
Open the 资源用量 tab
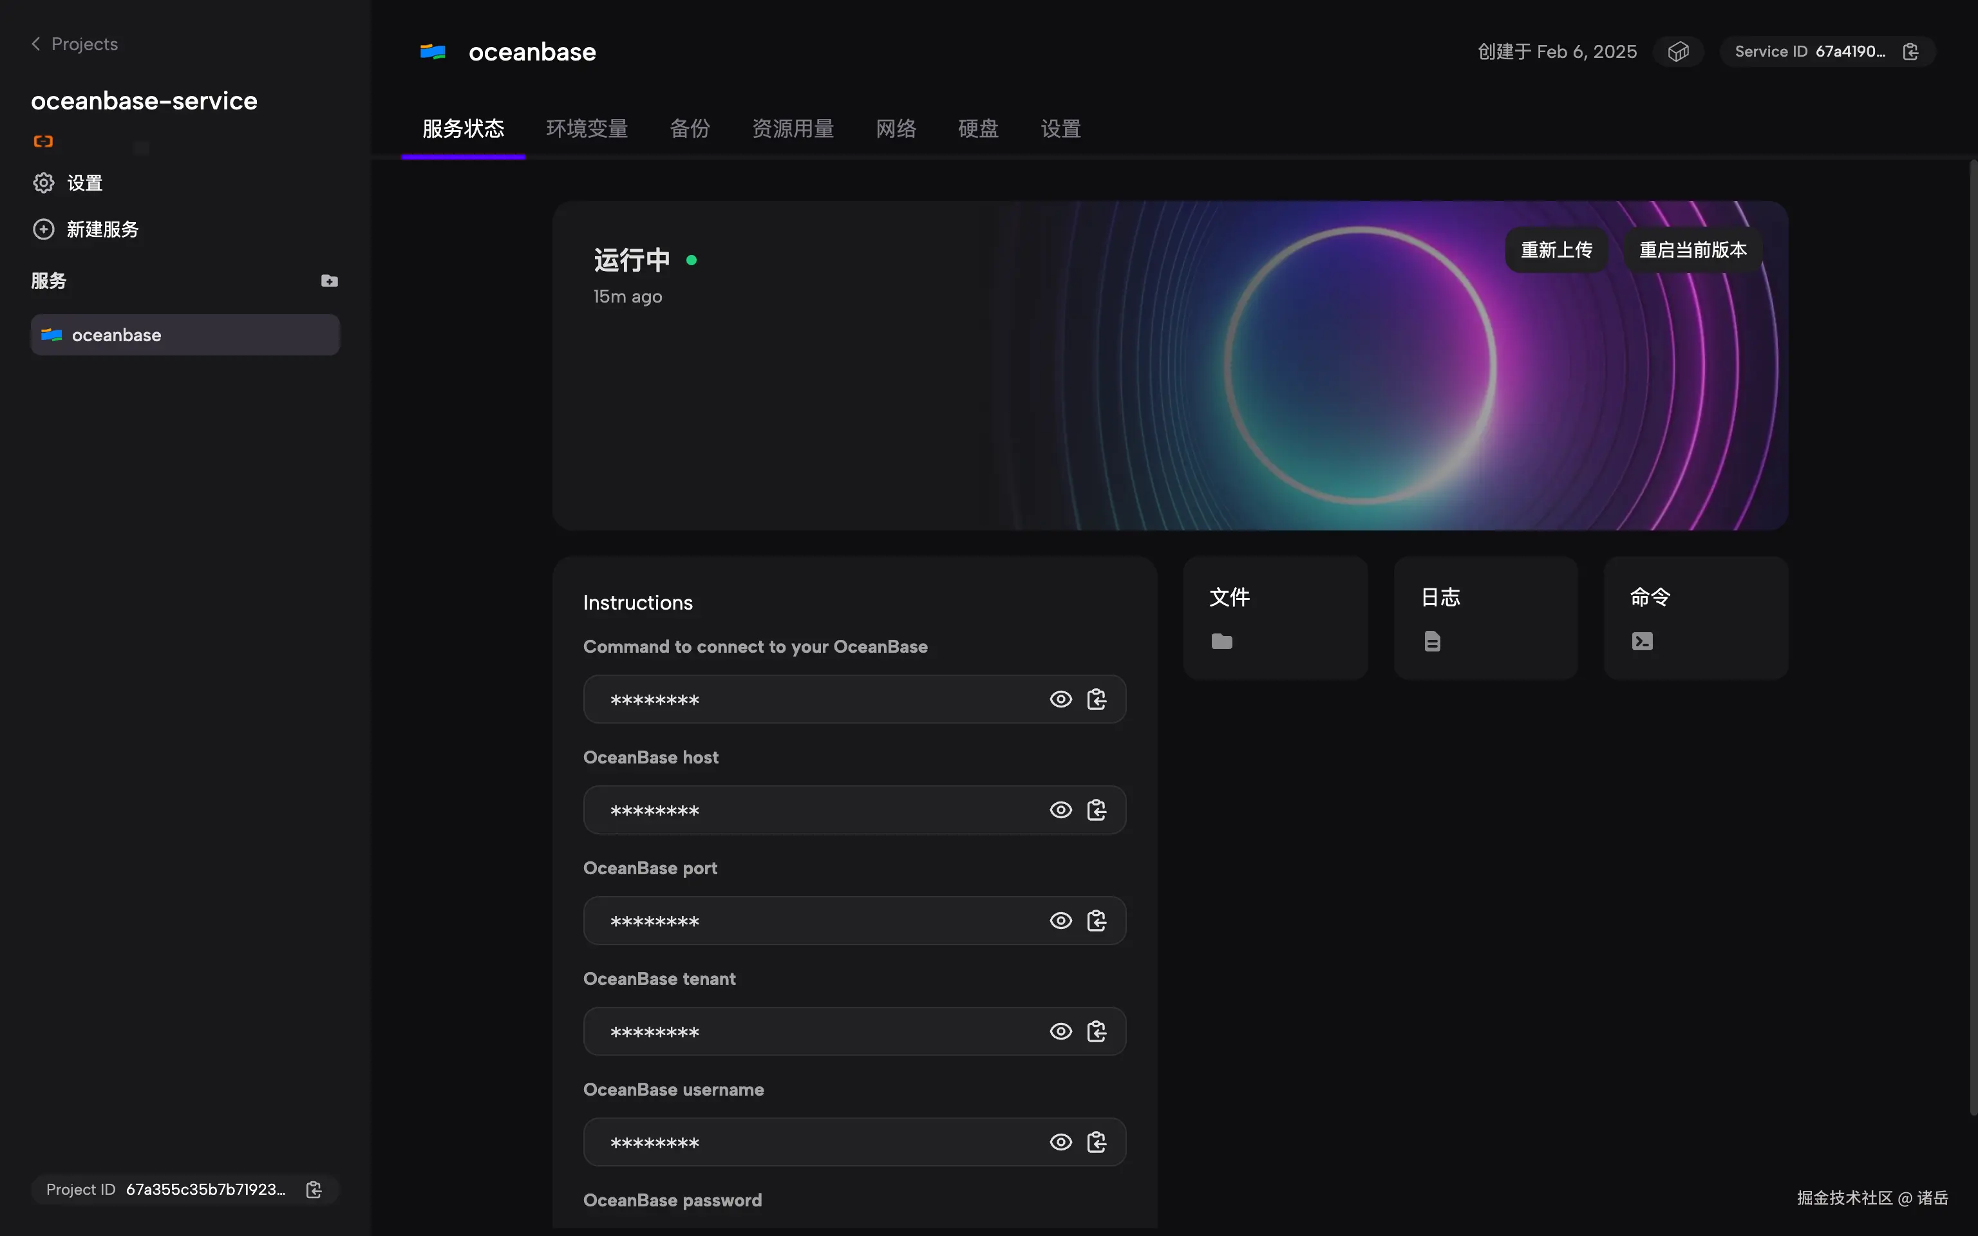792,128
